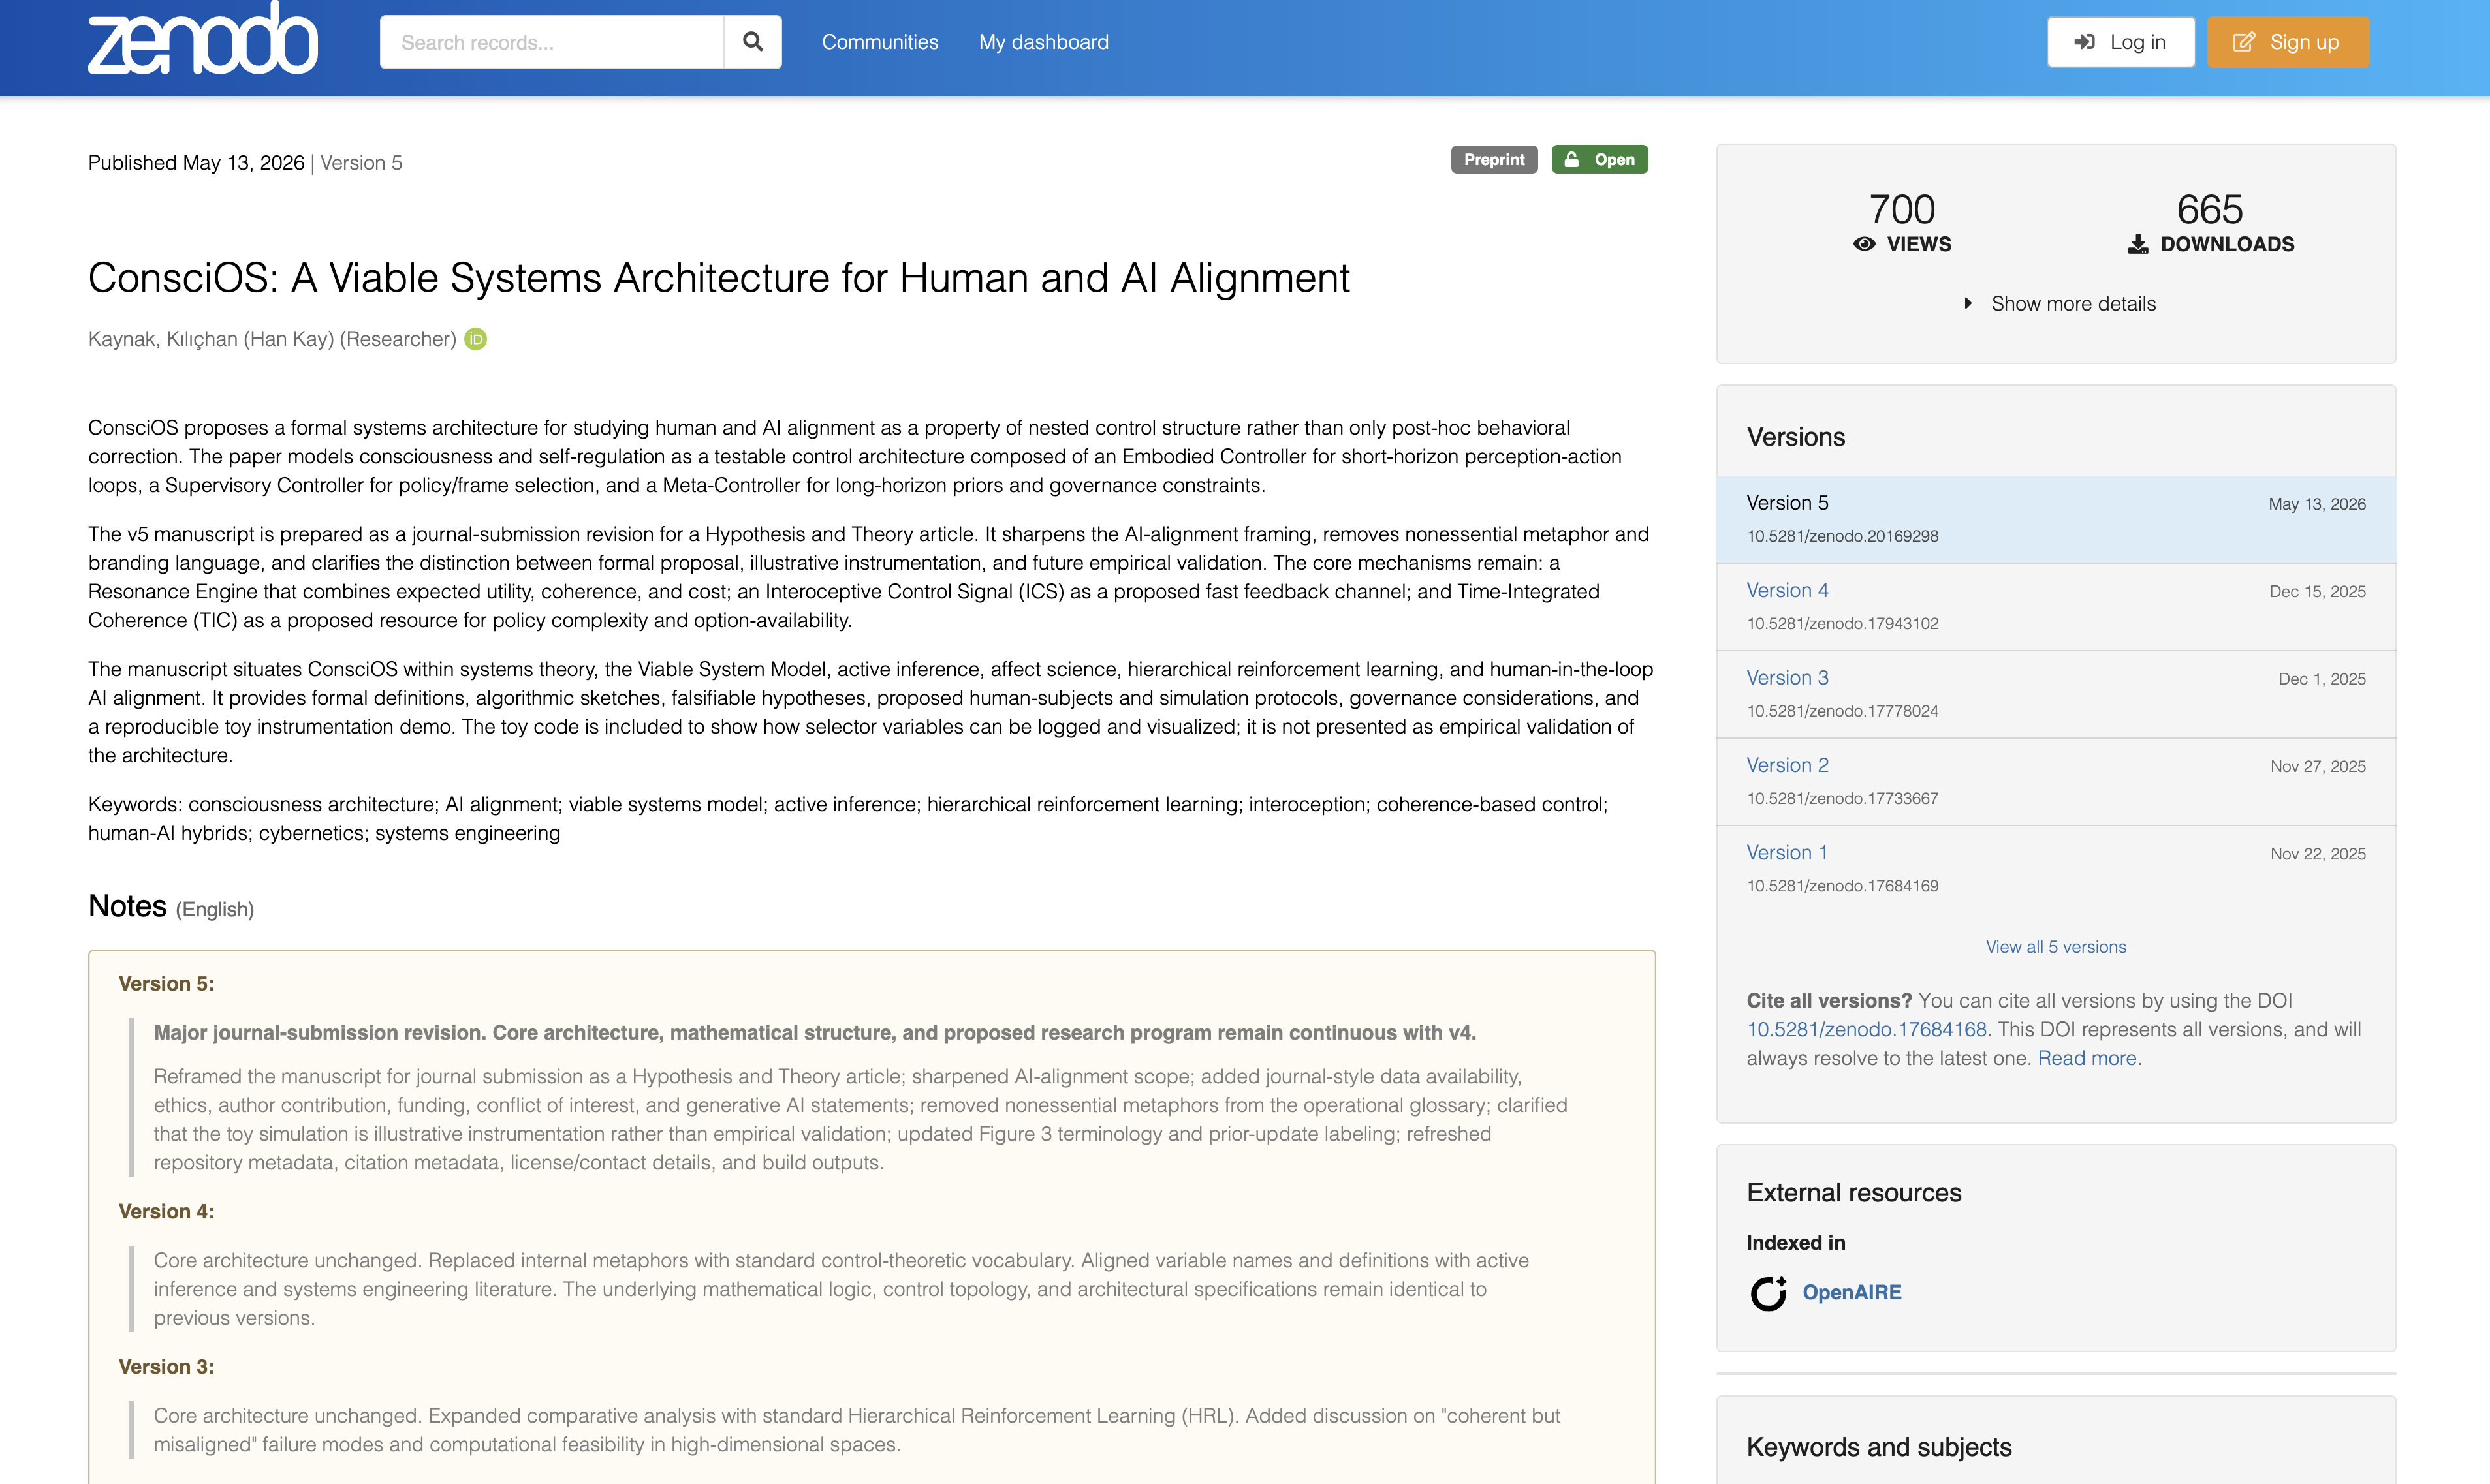Click the Published May 13, 2026 text

click(196, 163)
